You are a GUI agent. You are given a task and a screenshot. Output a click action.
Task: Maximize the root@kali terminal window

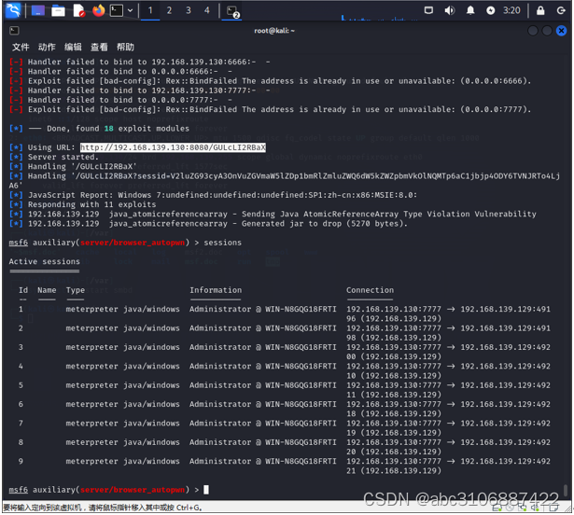point(547,31)
